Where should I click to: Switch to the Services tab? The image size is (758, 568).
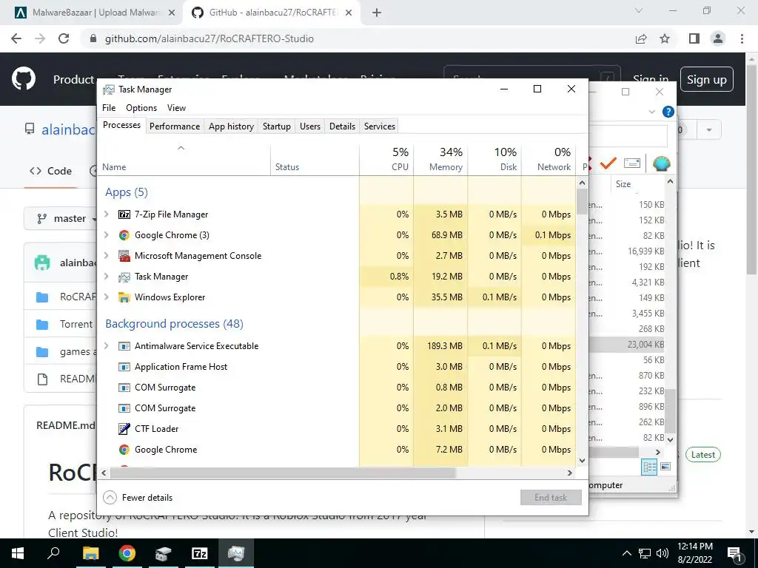380,126
